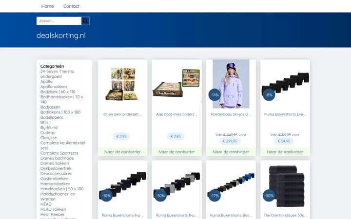Open the Home menu item

pos(47,6)
